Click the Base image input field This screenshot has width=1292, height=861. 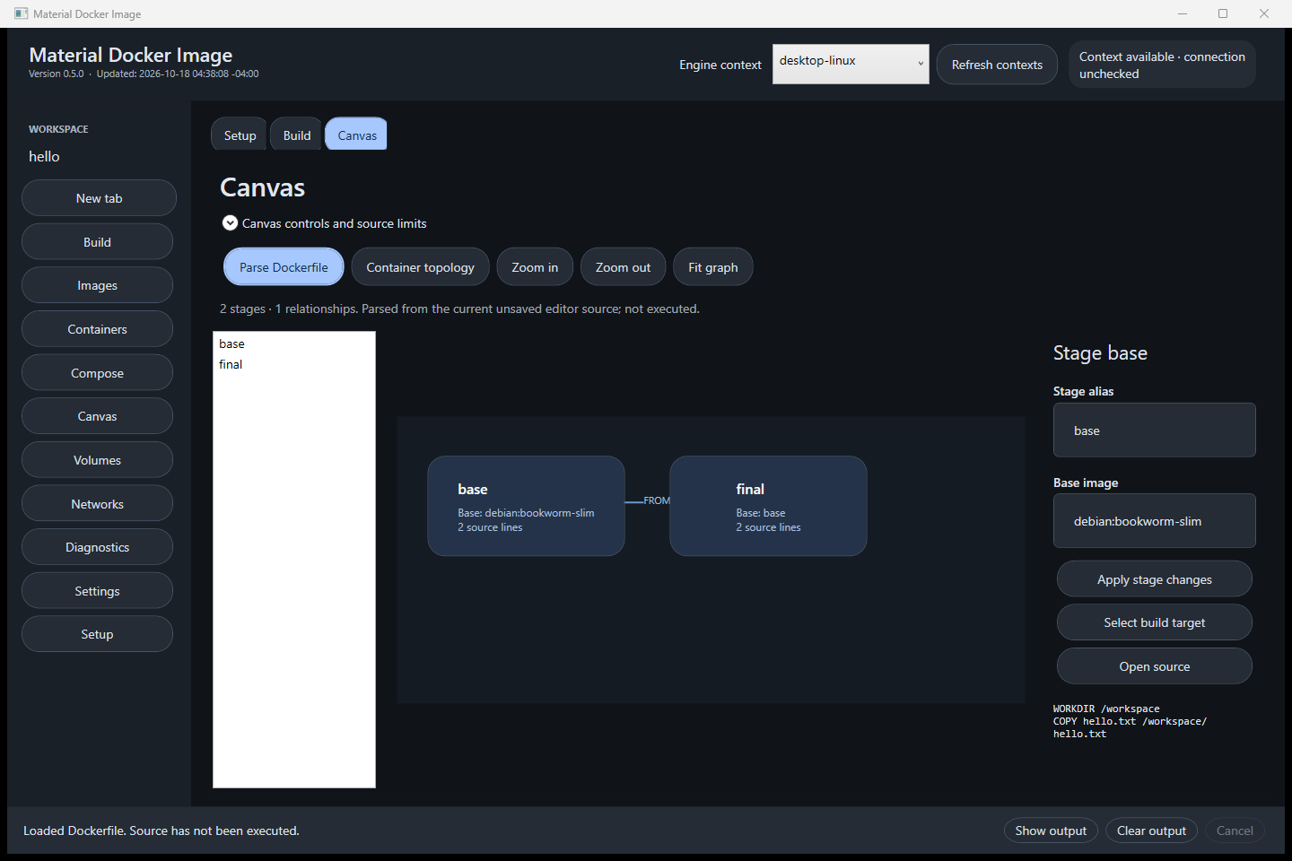click(x=1154, y=521)
